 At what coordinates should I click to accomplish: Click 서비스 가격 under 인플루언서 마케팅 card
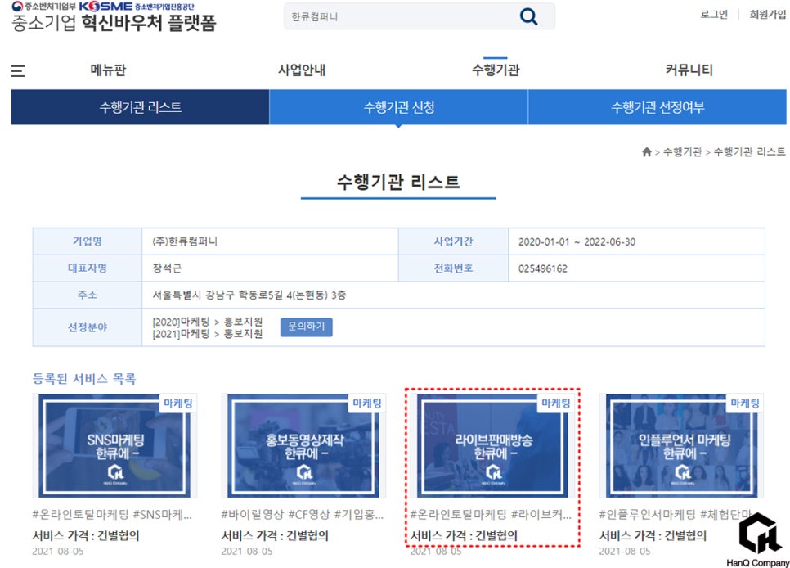[x=653, y=536]
